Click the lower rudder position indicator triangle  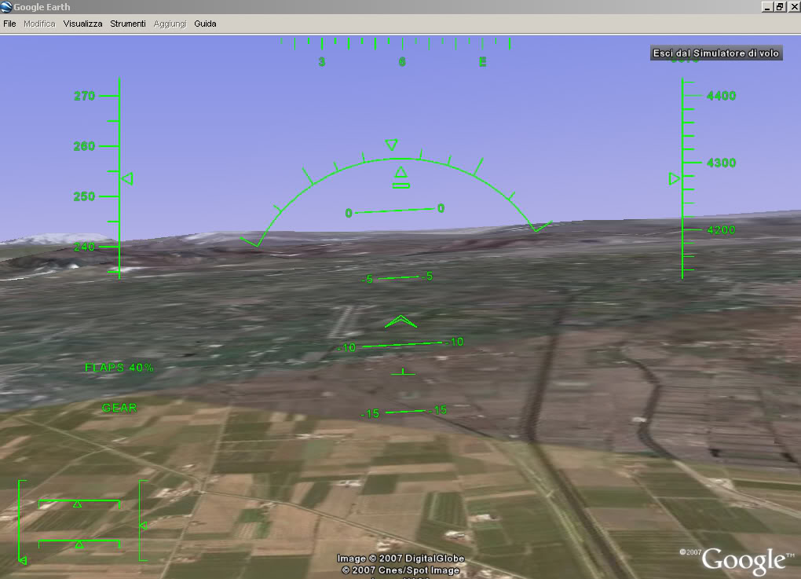79,544
